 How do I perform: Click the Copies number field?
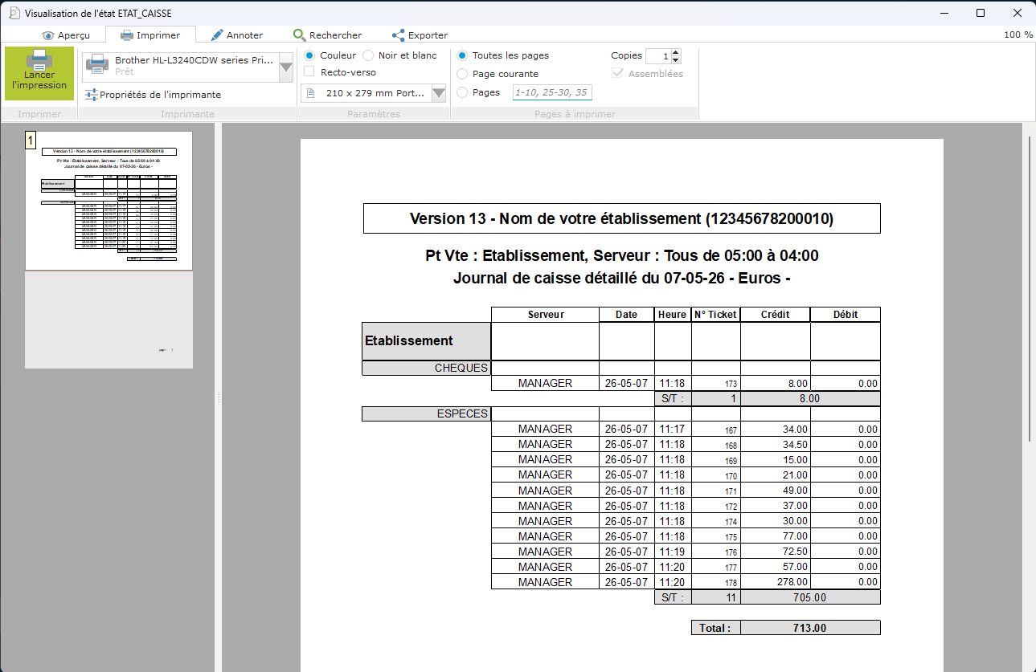[658, 55]
